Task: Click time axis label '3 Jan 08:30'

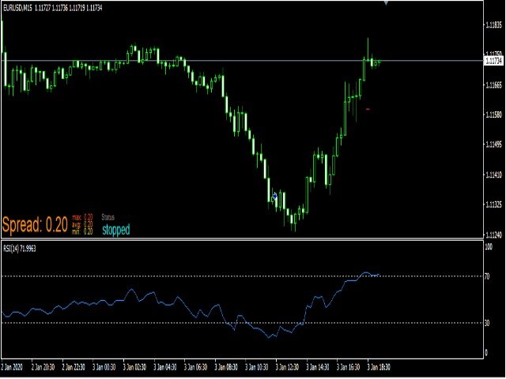Action: [x=226, y=367]
